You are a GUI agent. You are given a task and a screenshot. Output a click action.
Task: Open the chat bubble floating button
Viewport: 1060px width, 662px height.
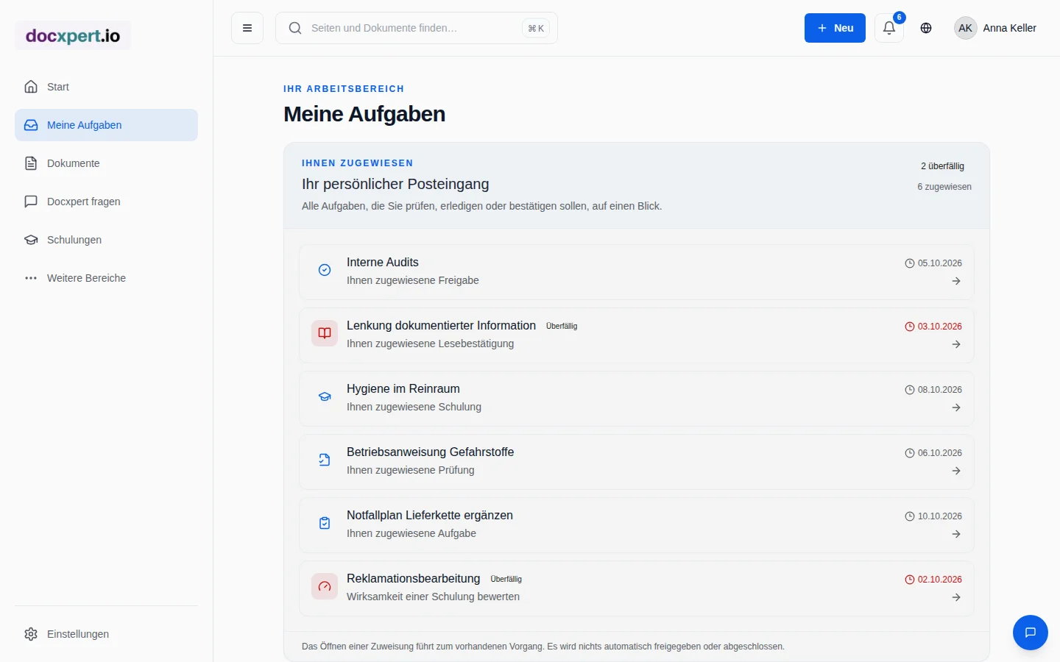coord(1031,633)
